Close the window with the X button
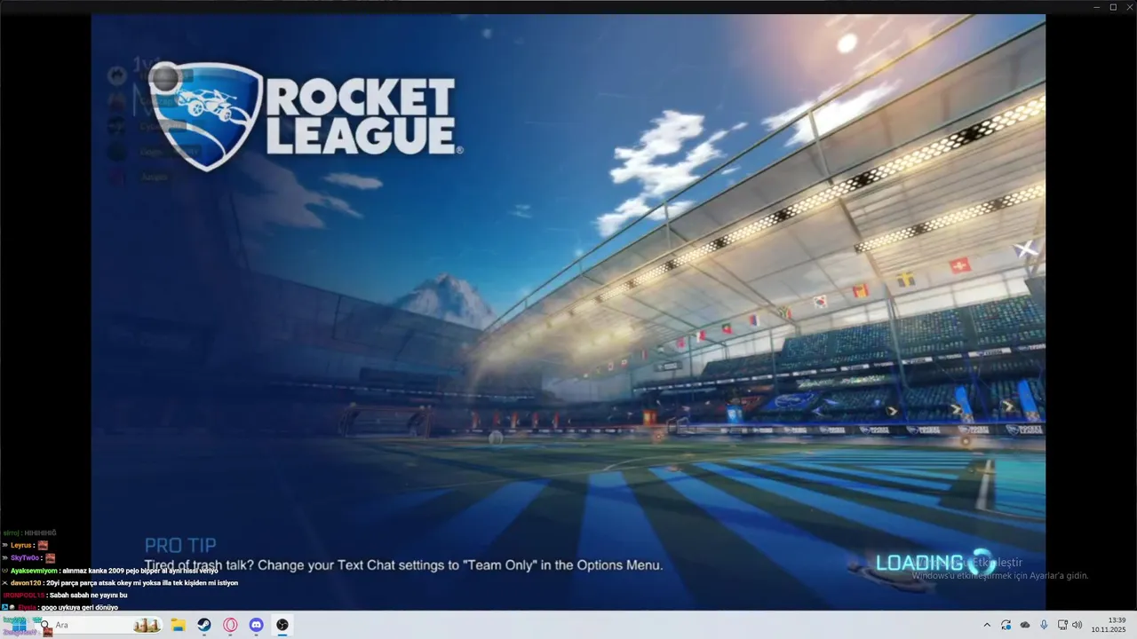Screen dimensions: 1137x639 click(1129, 7)
